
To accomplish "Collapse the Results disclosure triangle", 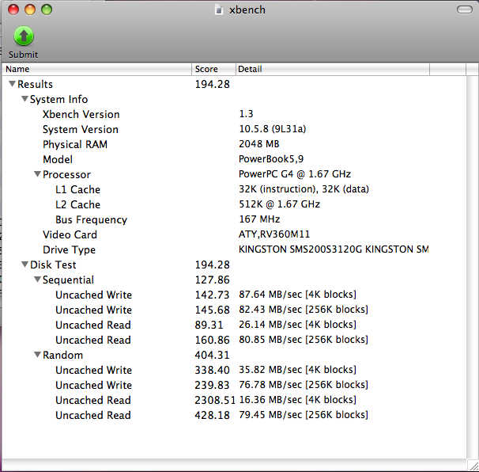I will [12, 84].
